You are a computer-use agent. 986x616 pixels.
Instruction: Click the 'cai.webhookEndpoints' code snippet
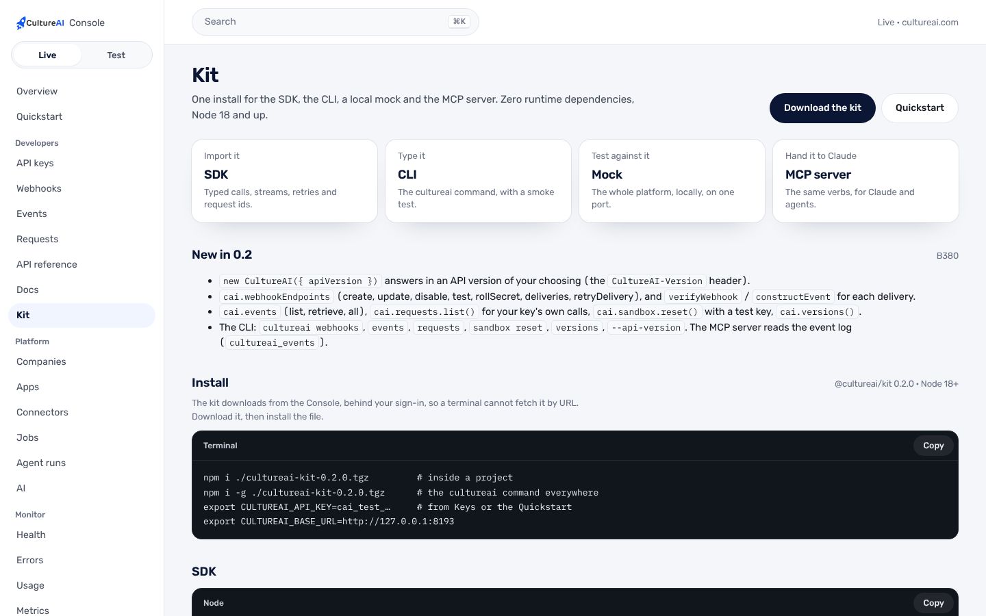(277, 297)
